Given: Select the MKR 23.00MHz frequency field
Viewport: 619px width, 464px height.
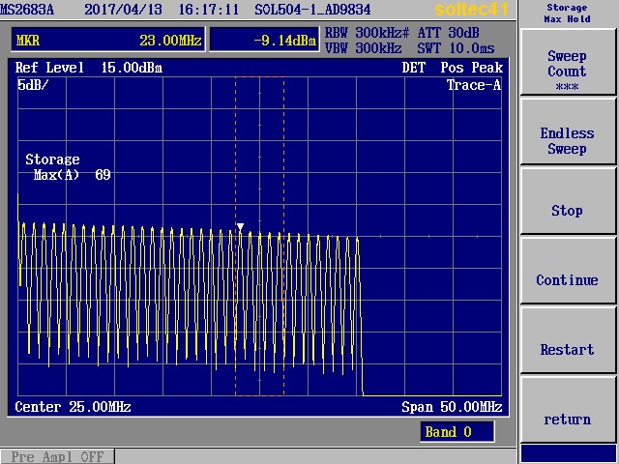Looking at the screenshot, I should 108,40.
